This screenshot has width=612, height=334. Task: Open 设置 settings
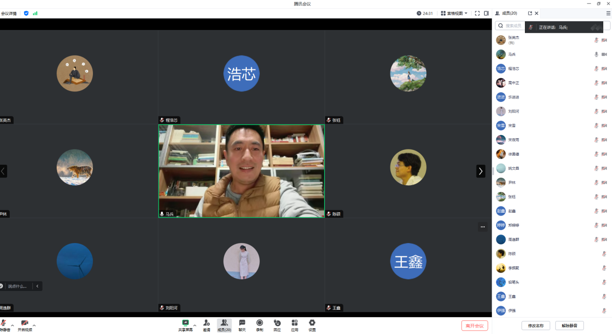pos(312,323)
